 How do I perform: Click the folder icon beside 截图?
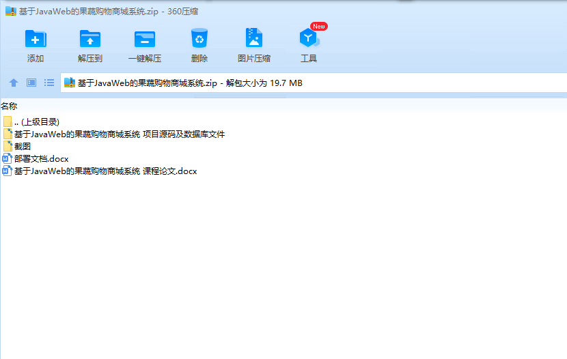(x=8, y=146)
